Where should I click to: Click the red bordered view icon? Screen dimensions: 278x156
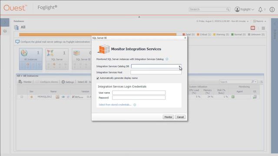click(x=253, y=28)
